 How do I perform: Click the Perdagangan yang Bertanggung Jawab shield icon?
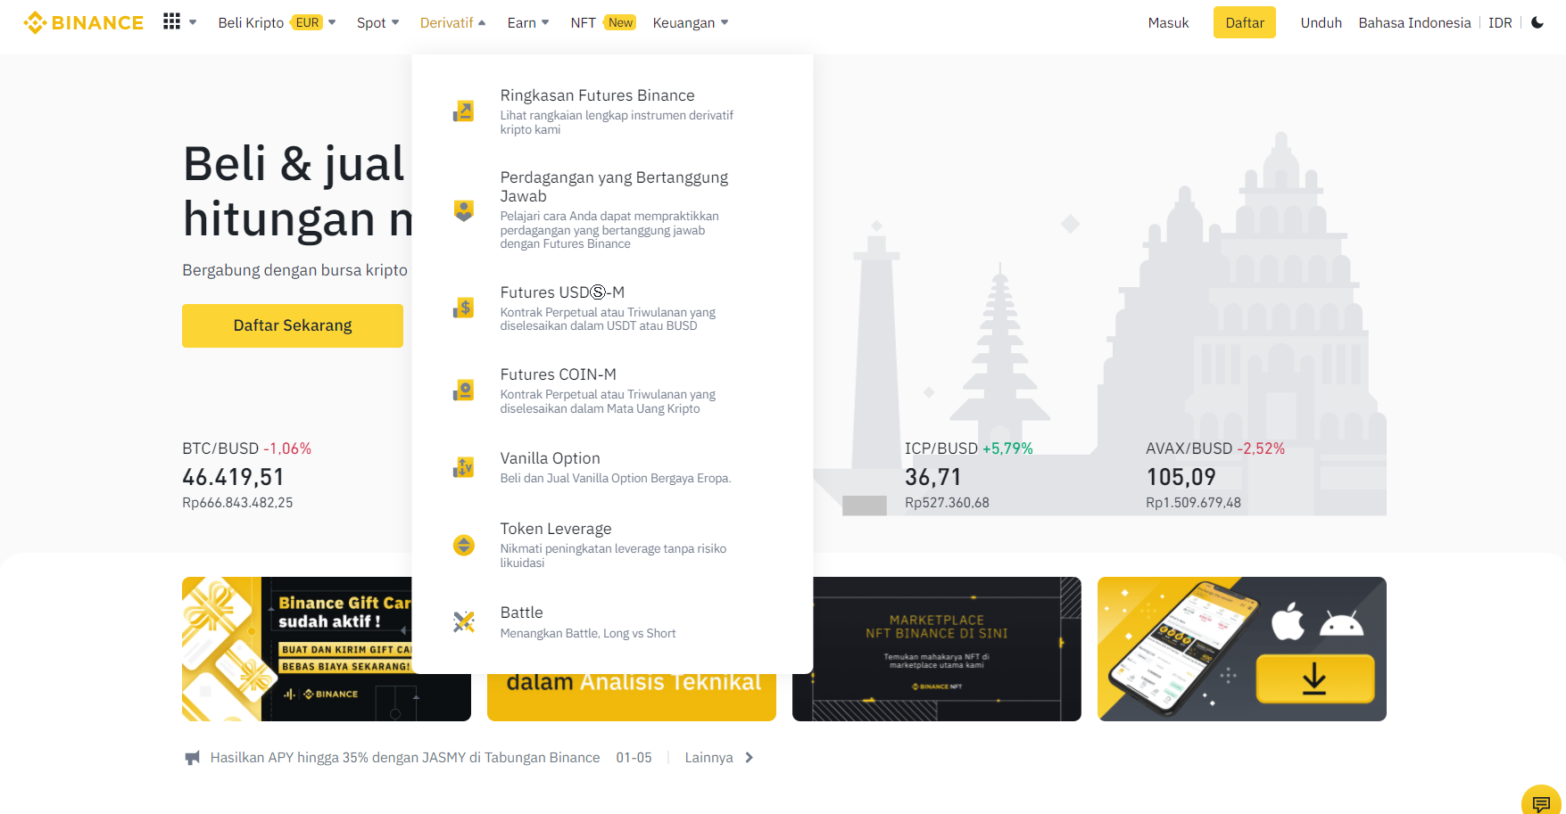[464, 210]
